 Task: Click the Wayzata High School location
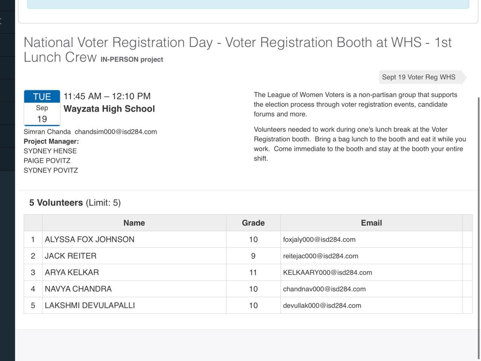tap(109, 109)
